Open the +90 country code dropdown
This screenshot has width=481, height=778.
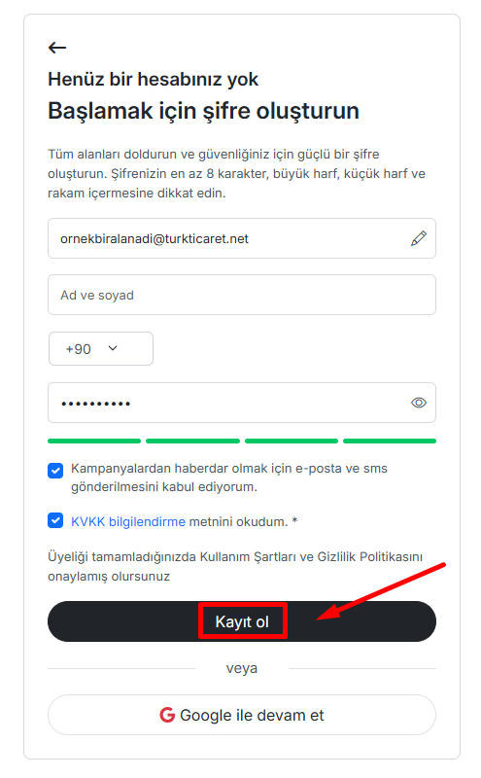(x=101, y=349)
